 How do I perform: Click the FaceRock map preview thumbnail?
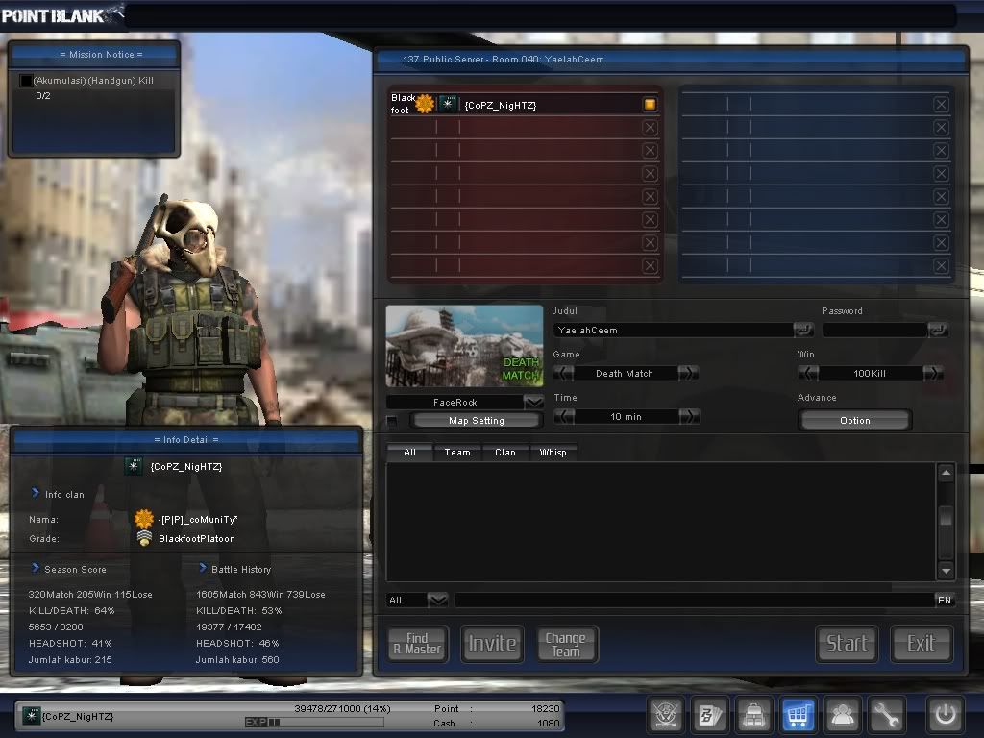[x=464, y=346]
